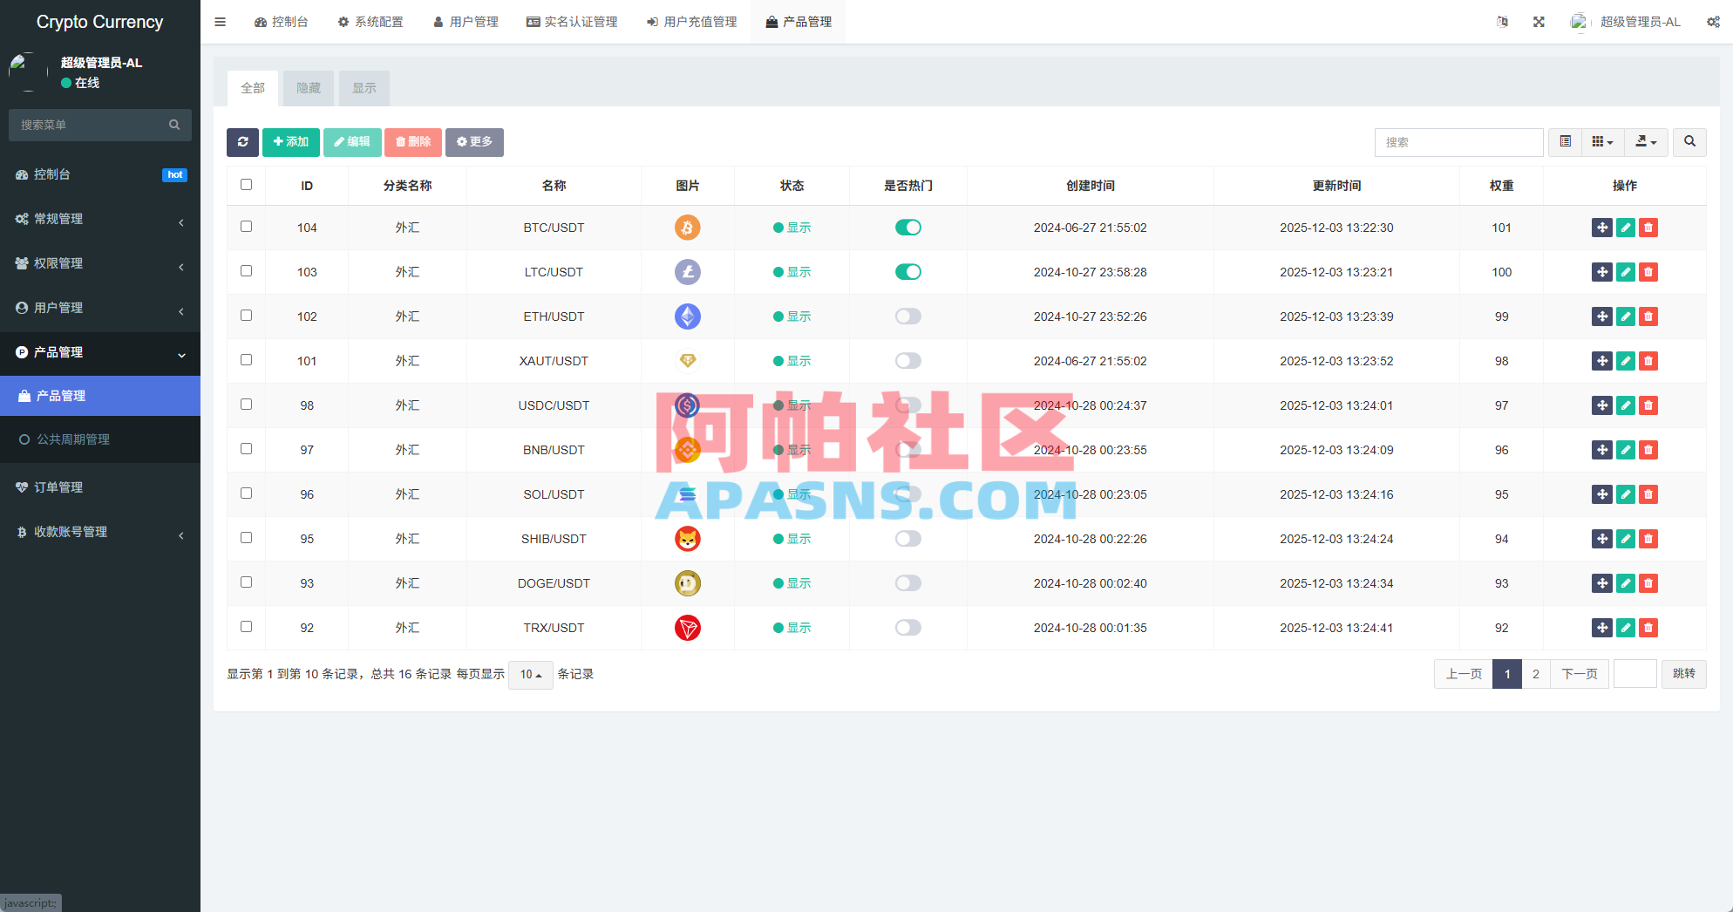Click the green 添加 button

click(291, 142)
